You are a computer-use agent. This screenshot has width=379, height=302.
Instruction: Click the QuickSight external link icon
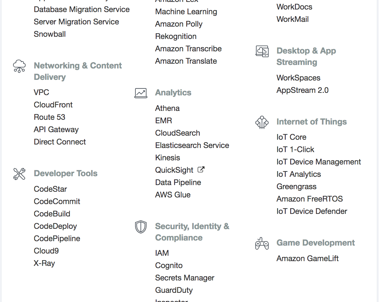point(201,170)
